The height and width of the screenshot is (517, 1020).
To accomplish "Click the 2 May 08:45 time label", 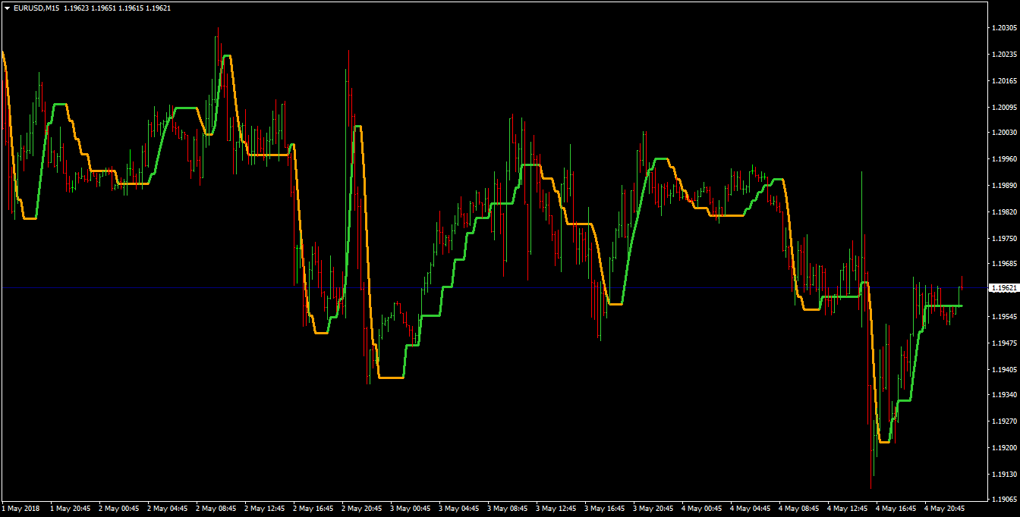I will pyautogui.click(x=216, y=509).
